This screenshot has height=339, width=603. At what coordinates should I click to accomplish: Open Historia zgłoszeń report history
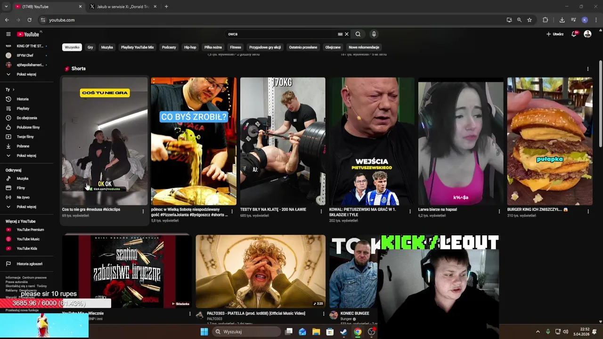point(29,264)
